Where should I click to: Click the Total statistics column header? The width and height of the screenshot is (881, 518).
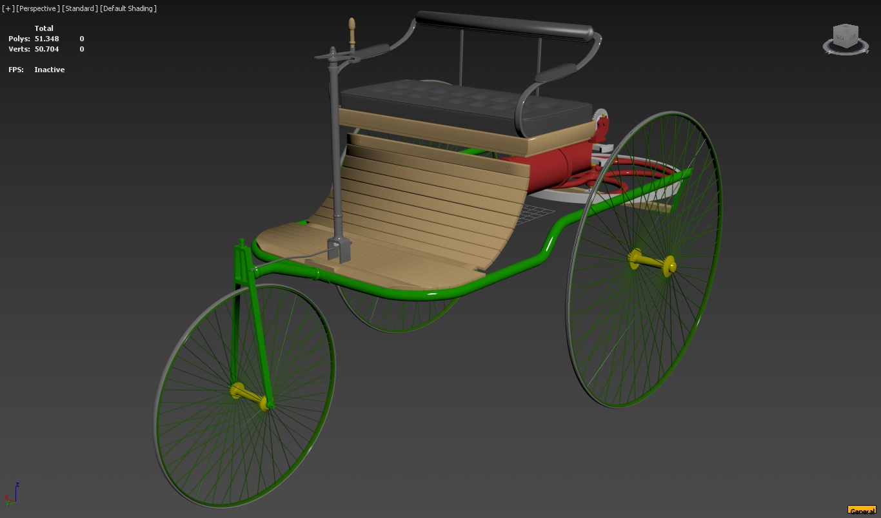coord(44,28)
